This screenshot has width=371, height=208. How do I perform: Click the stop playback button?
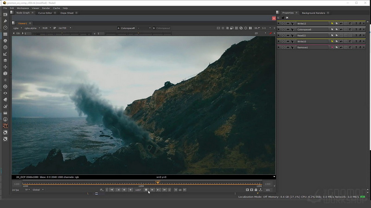click(146, 190)
